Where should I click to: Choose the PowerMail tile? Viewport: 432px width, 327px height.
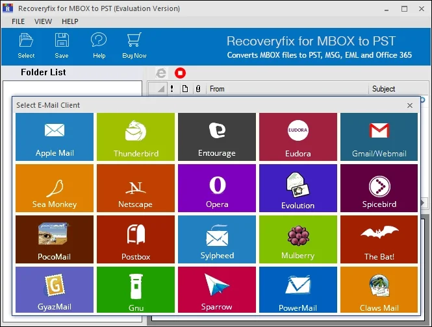298,289
